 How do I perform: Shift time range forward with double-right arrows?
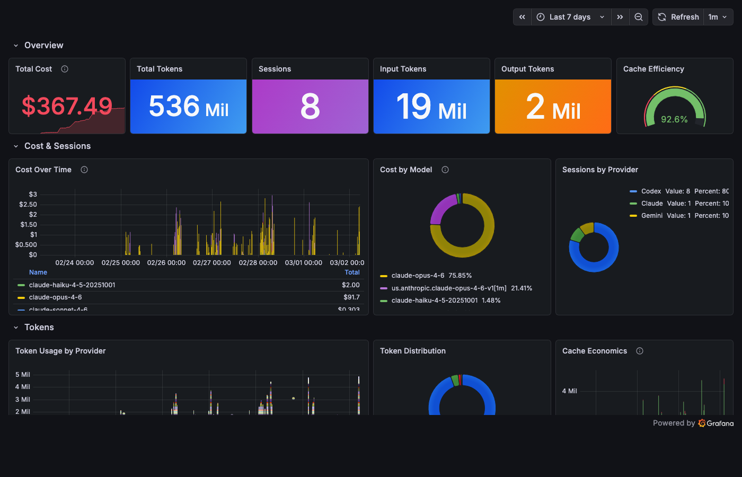click(x=620, y=16)
